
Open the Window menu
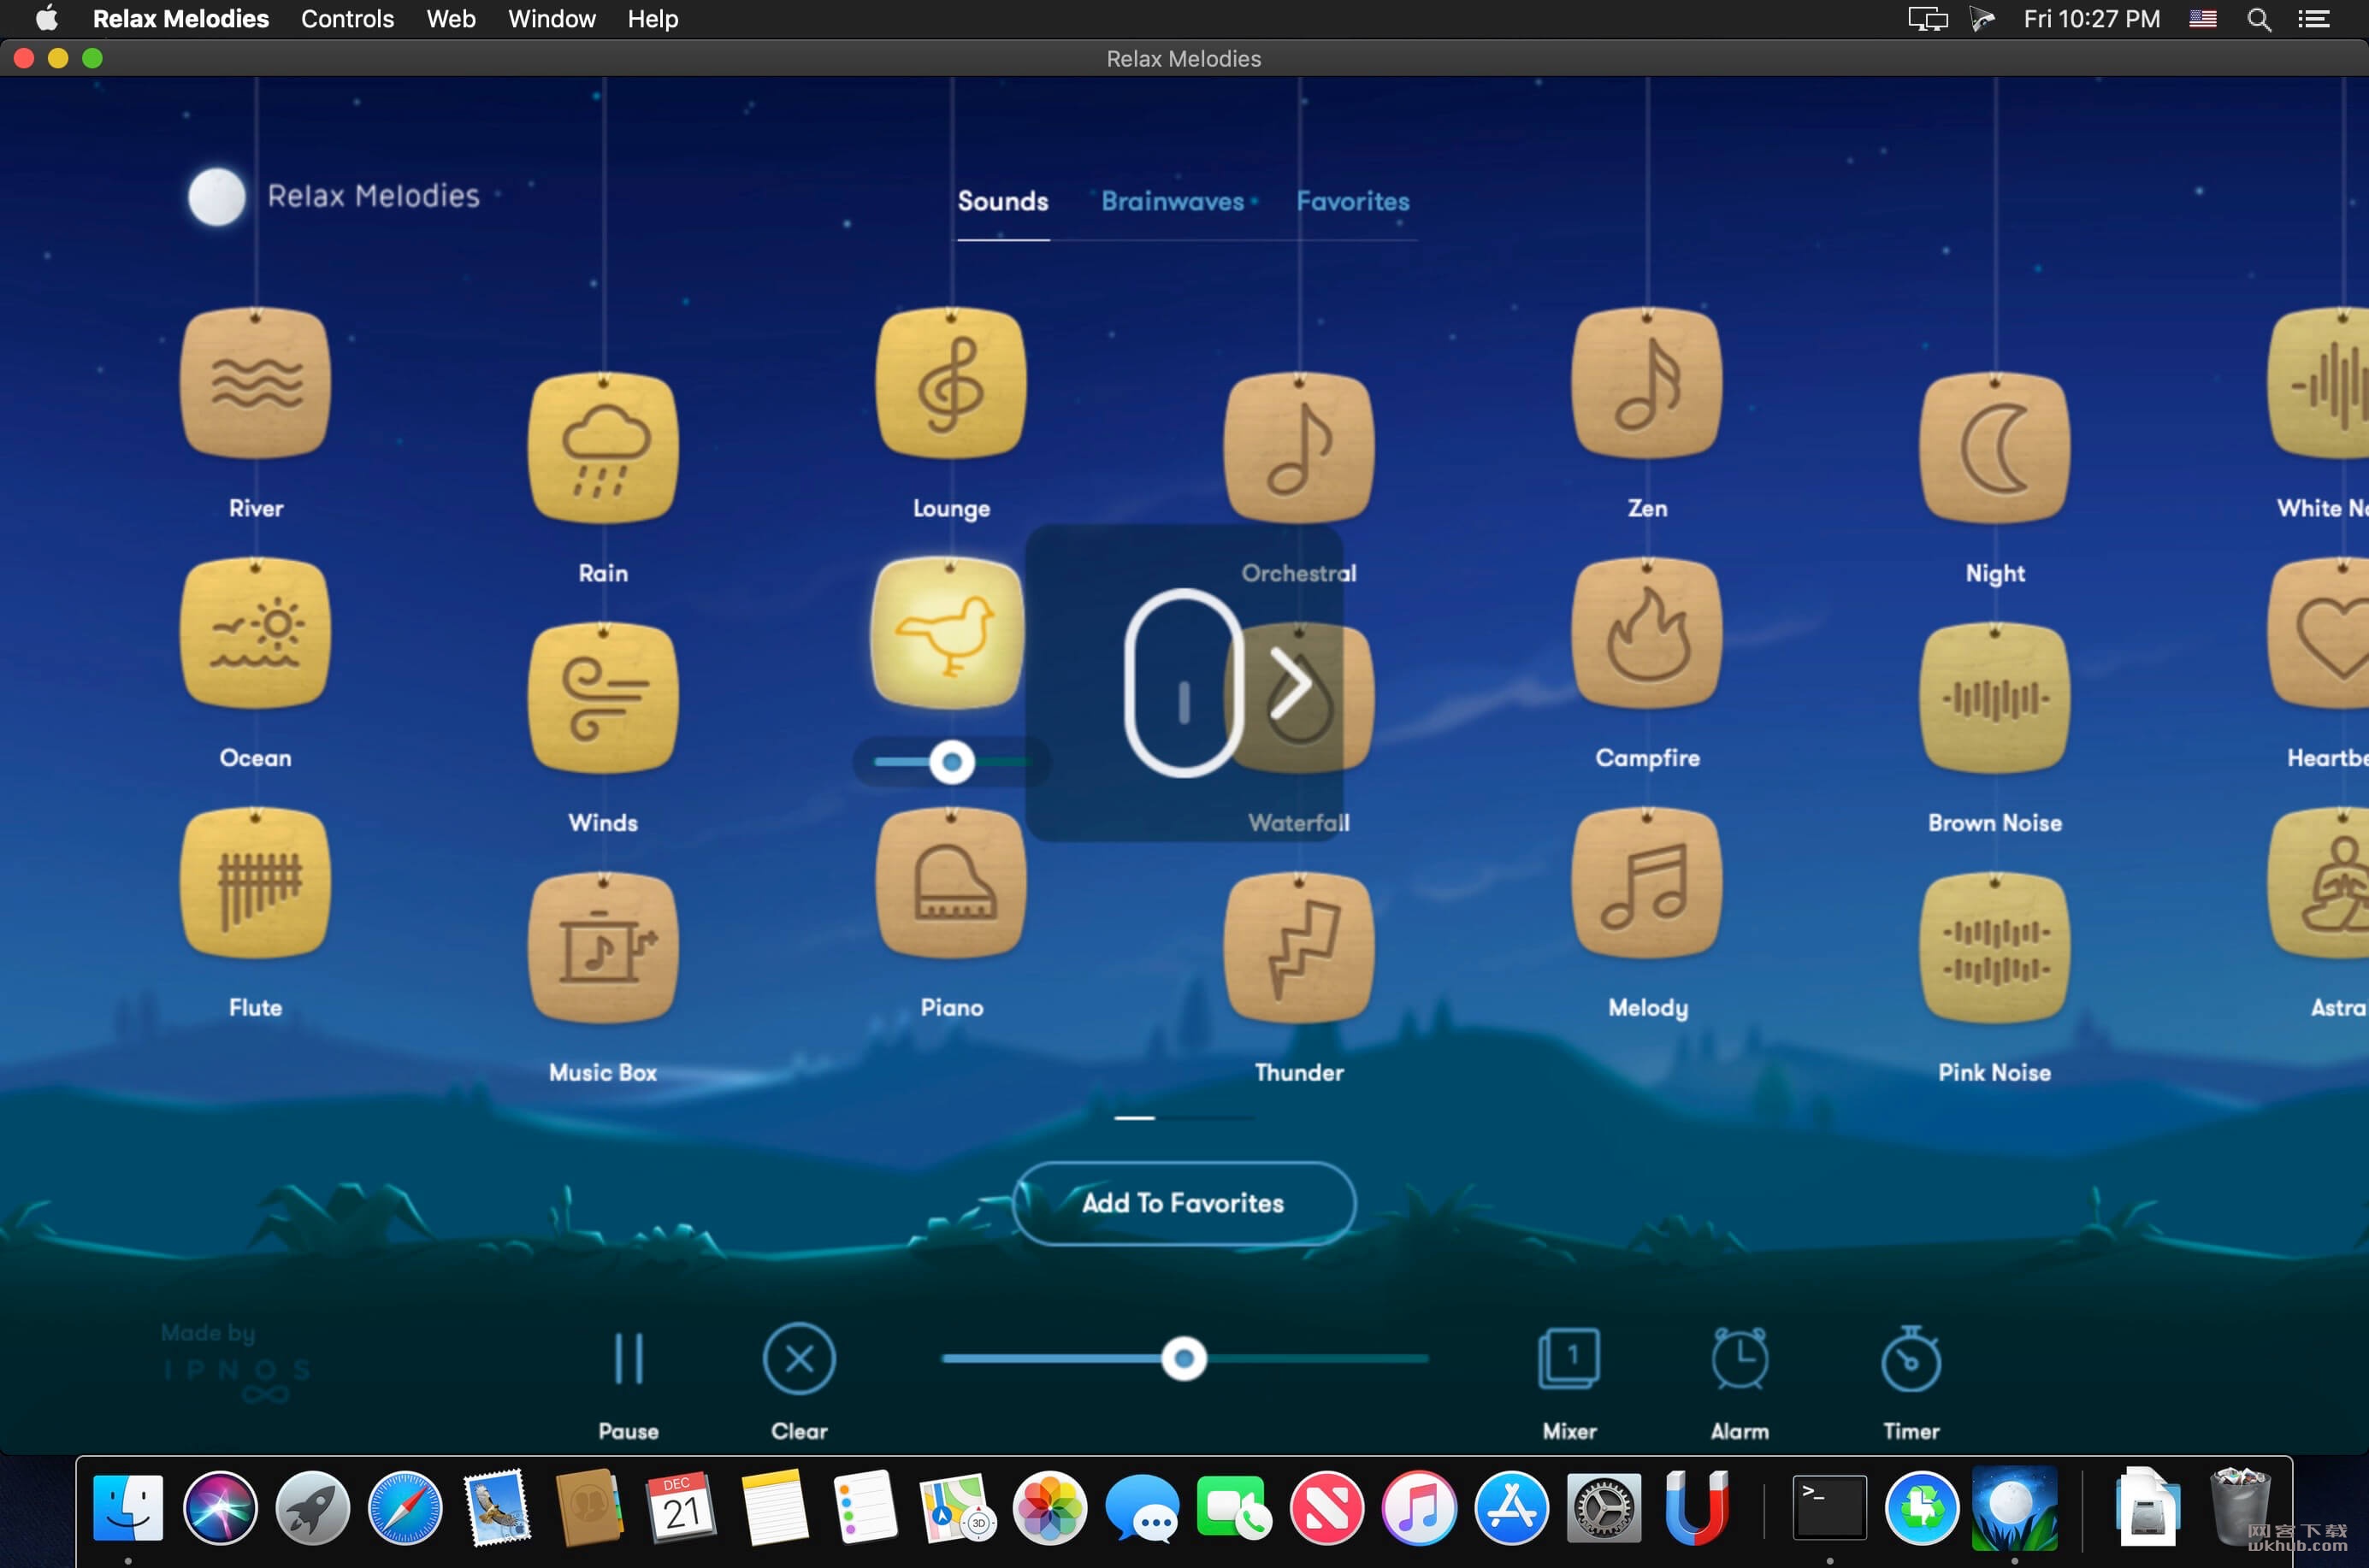click(x=552, y=19)
